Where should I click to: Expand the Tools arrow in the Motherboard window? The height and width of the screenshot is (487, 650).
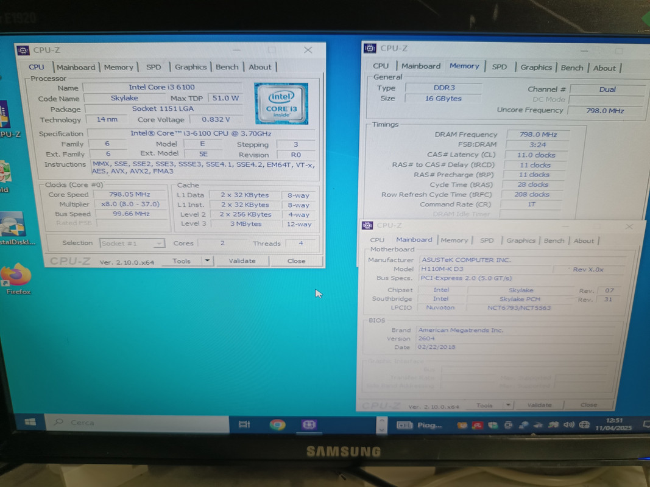coord(508,405)
